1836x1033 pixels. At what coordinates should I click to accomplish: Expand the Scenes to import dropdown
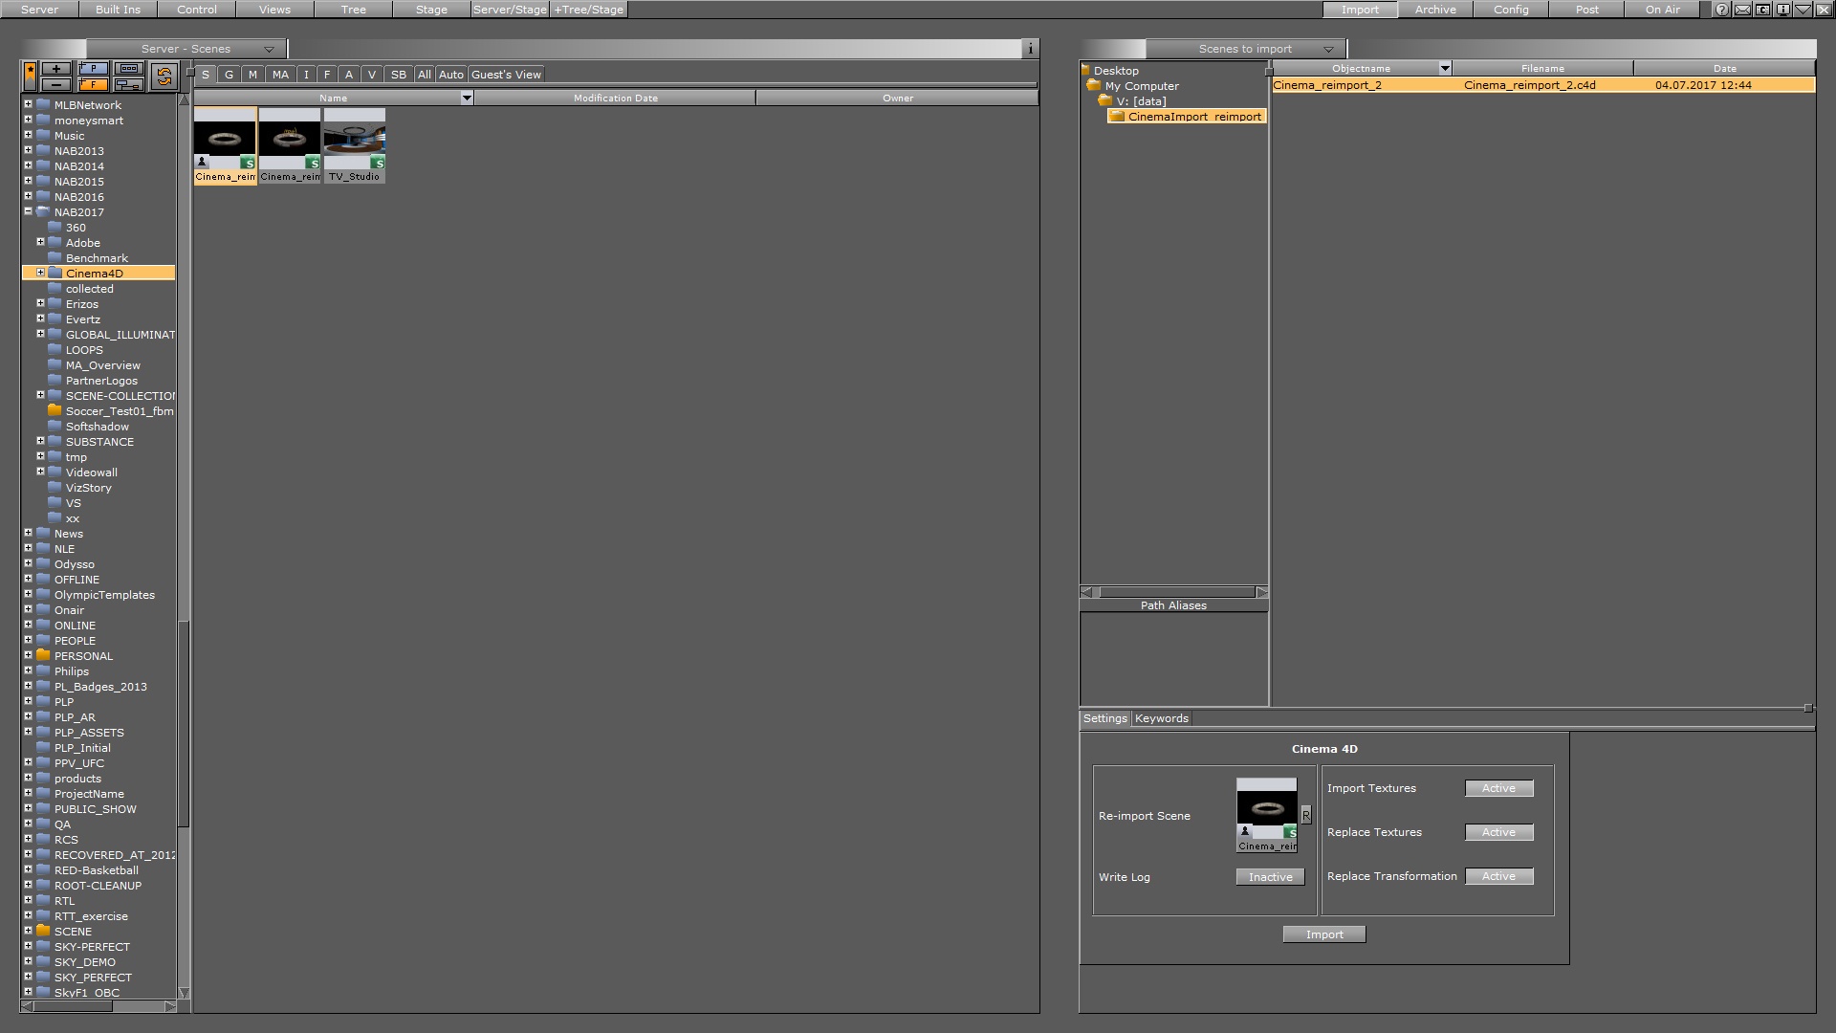pos(1328,48)
